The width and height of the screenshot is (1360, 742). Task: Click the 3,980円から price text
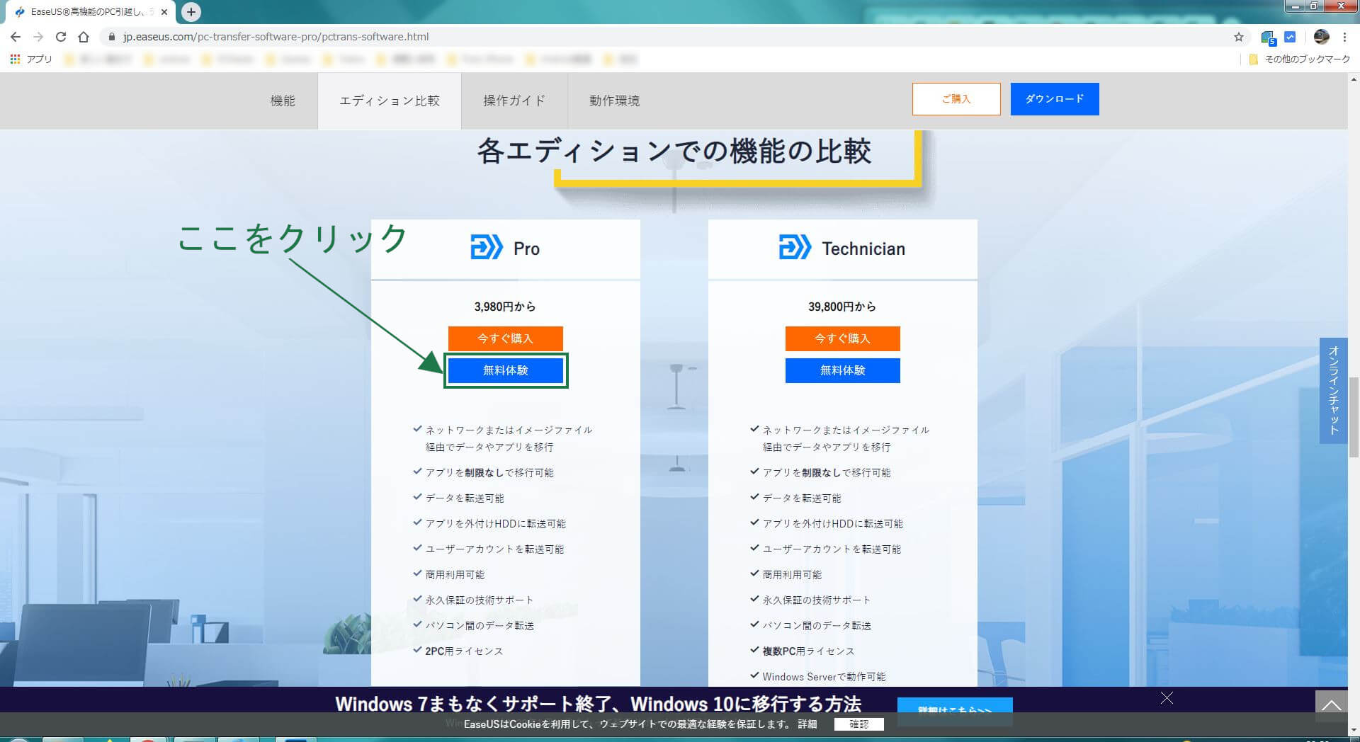coord(505,307)
